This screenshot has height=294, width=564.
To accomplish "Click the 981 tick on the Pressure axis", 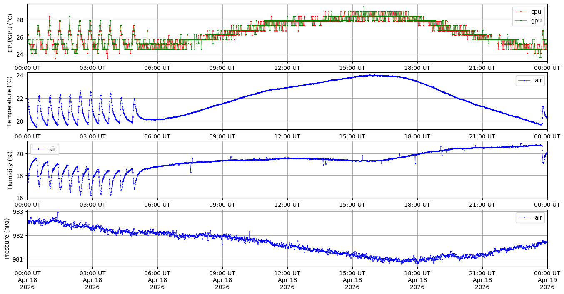I will click(x=19, y=259).
